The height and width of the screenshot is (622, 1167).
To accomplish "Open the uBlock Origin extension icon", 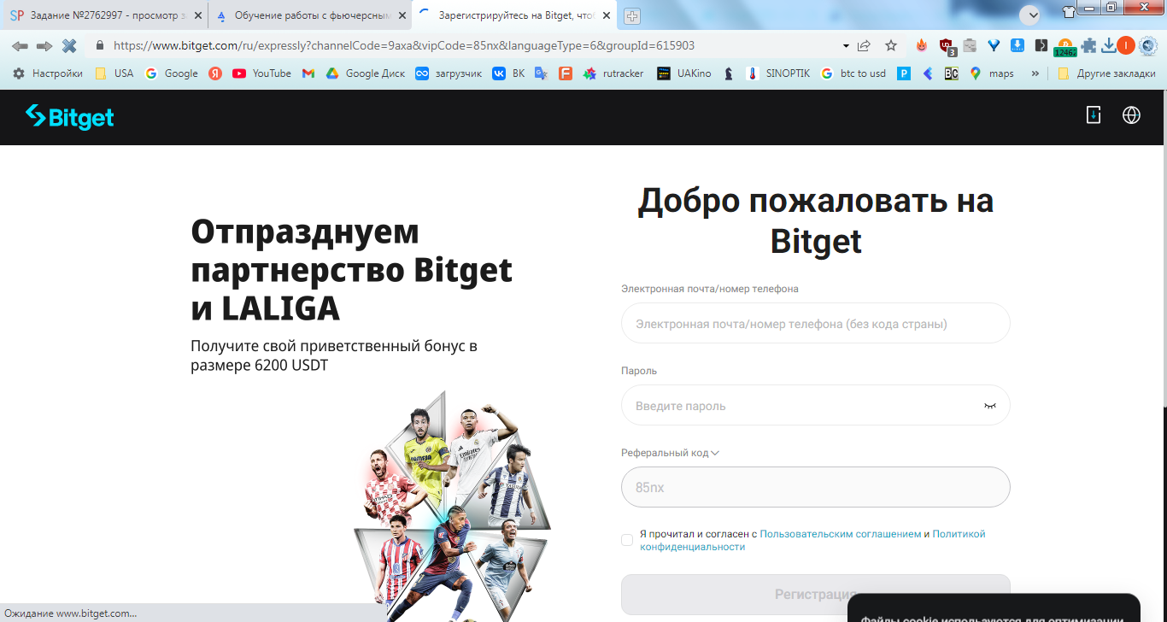I will (946, 46).
